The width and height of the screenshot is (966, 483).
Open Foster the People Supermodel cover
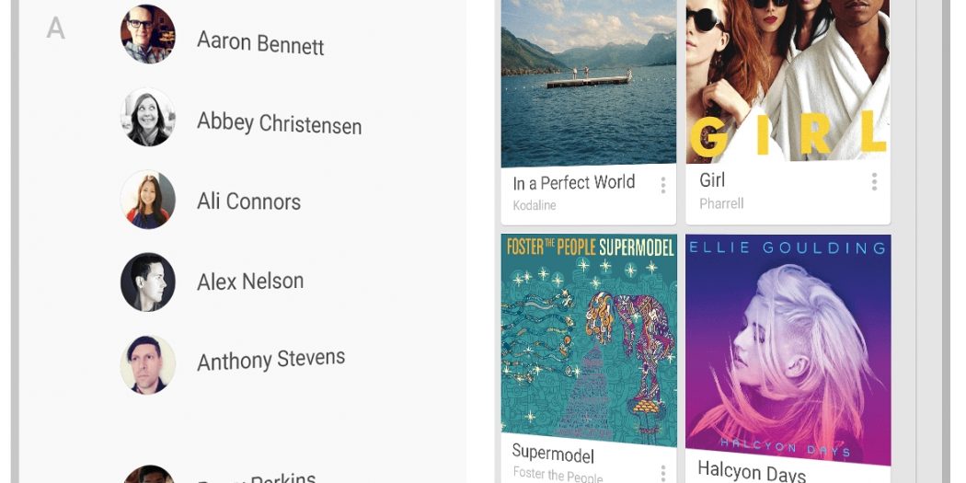[x=589, y=340]
